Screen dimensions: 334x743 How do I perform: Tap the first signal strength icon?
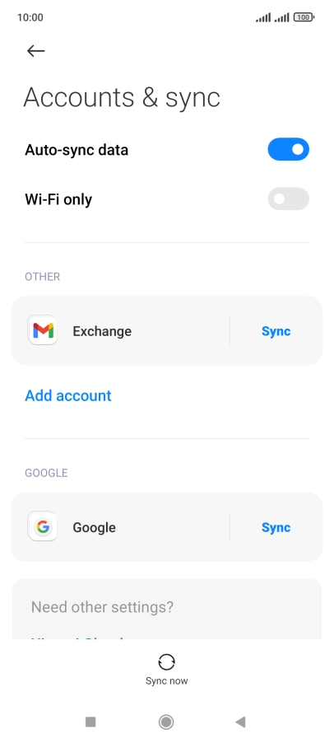(x=263, y=17)
